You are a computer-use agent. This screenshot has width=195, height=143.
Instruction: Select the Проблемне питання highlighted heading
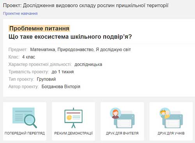[x=39, y=28]
